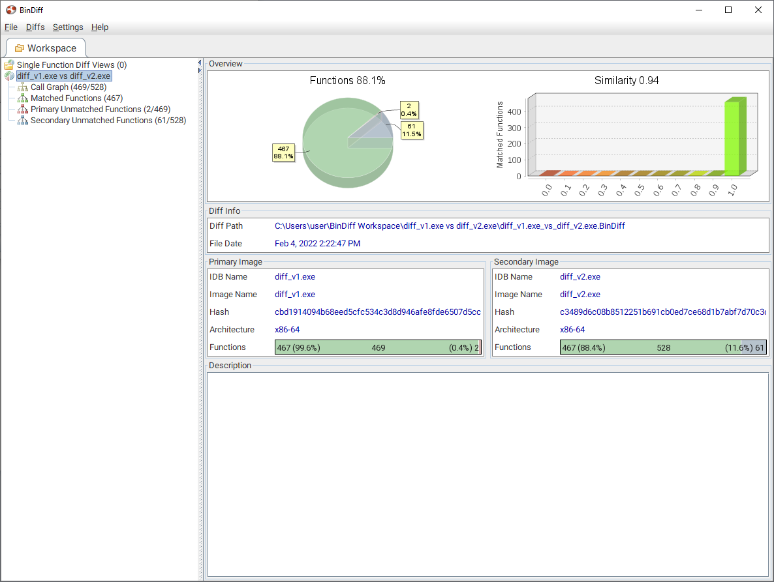Click inside the Description text area

click(488, 474)
